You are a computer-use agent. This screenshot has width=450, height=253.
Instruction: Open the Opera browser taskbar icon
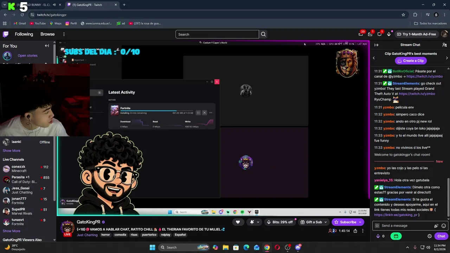pos(277,247)
